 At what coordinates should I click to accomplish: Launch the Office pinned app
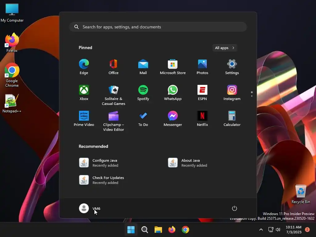(114, 67)
